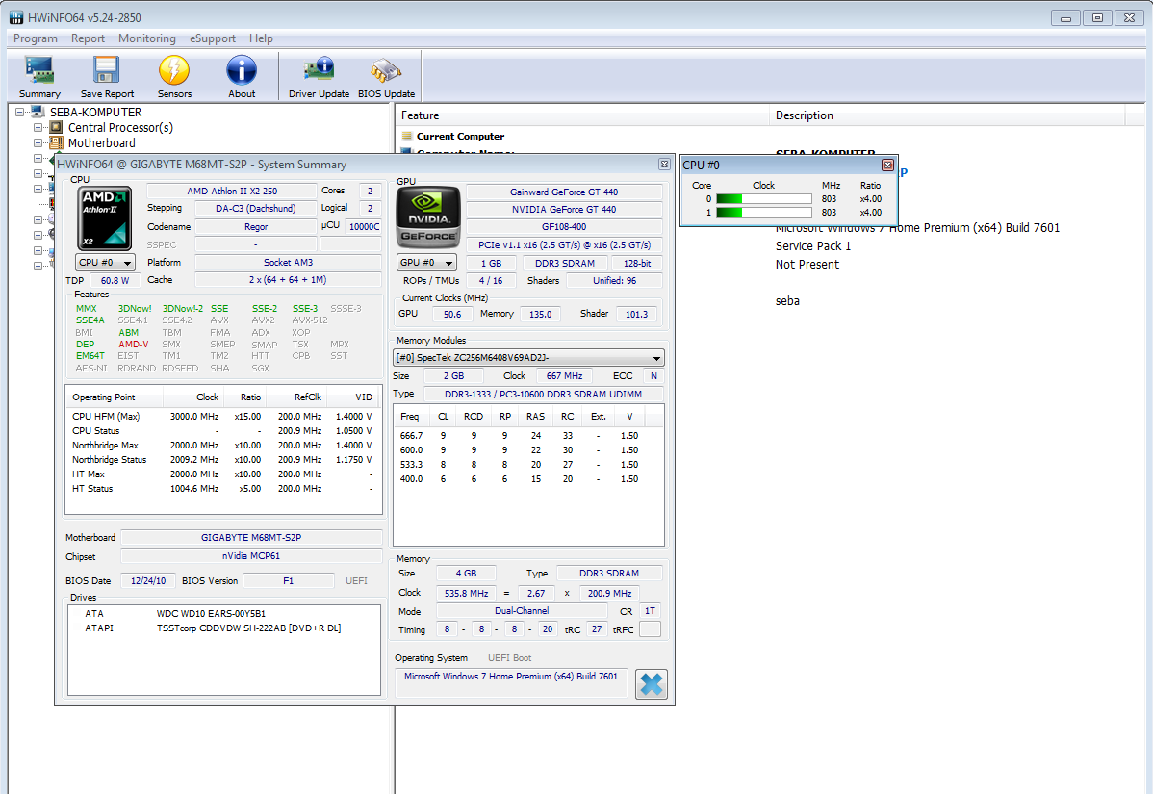Click the Description column header
This screenshot has height=794, width=1153.
coord(948,115)
